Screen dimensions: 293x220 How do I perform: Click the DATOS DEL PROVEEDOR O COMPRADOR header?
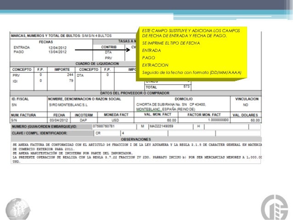pos(135,93)
